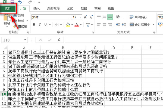The width and height of the screenshot is (163, 108).
Task: Click the Name Box showing I10
Action: point(13,40)
